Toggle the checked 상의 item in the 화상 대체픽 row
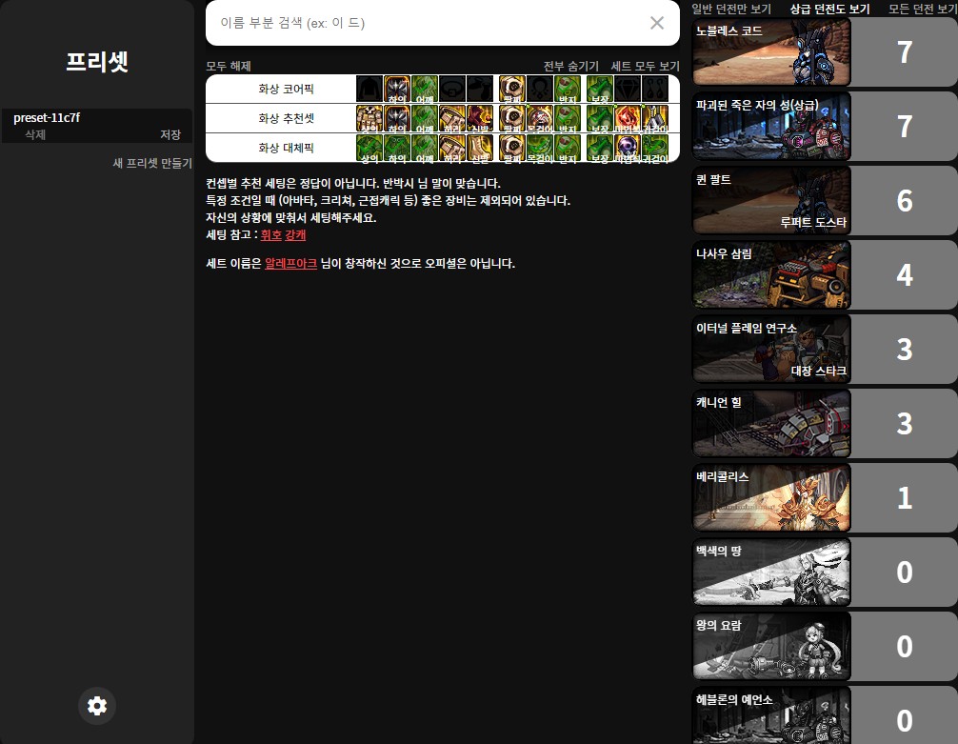Screen dimensions: 958x744 (x=369, y=148)
